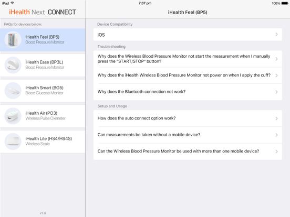Tap the 'iPad' carrier label in status bar
290x217 pixels.
coord(5,3)
